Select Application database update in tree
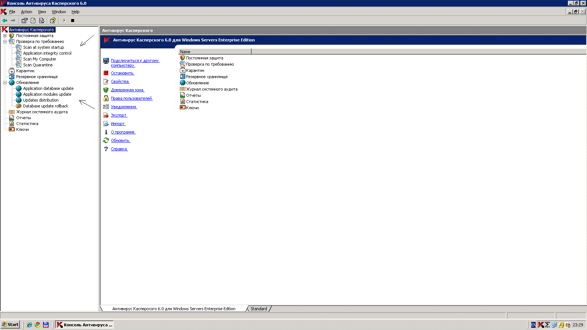Viewport: 587px width, 330px height. pyautogui.click(x=48, y=88)
